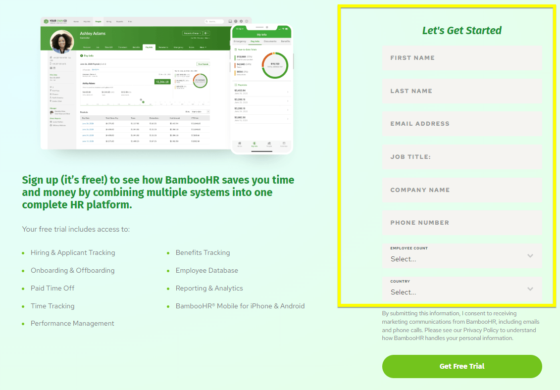Click the marketing consent paragraph text
Image resolution: width=560 pixels, height=390 pixels.
(x=460, y=326)
